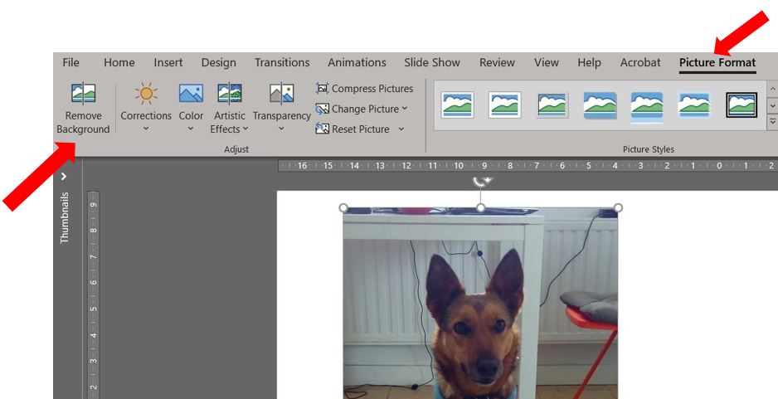Switch to the Help tab
The height and width of the screenshot is (399, 778).
pos(589,62)
